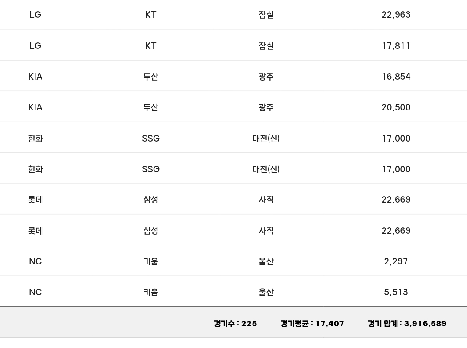Click 키움 in the 5,513 attendance row
467x348 pixels.
(150, 292)
